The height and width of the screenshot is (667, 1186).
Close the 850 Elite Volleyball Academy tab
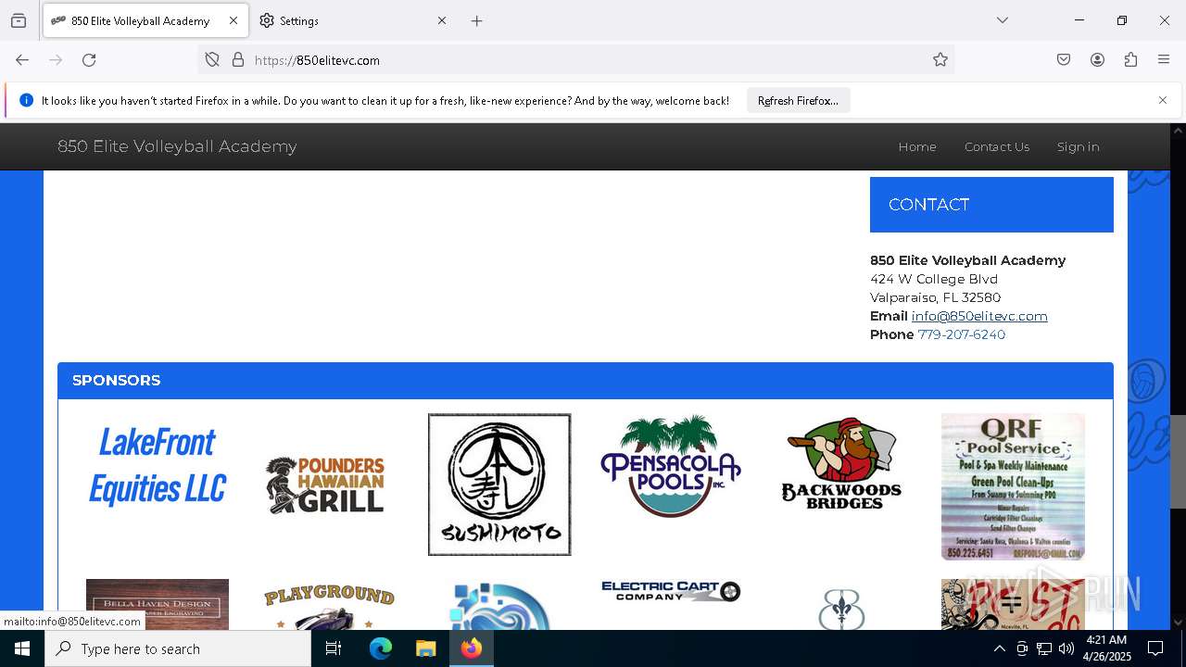pyautogui.click(x=233, y=20)
